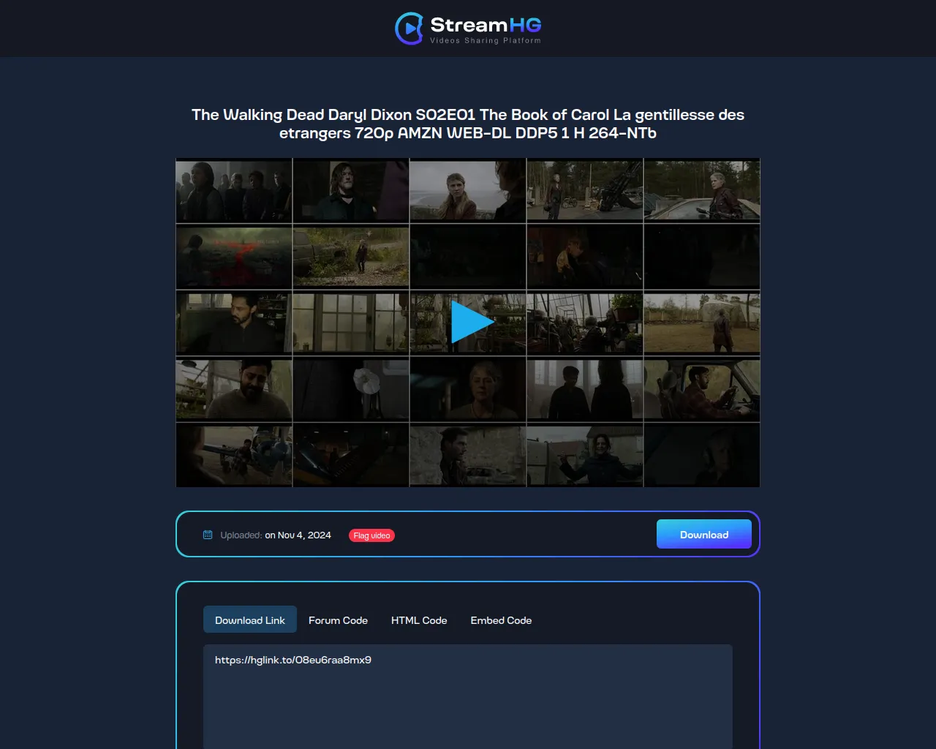The width and height of the screenshot is (936, 749).
Task: Open the HTML Code tab
Action: click(x=419, y=620)
